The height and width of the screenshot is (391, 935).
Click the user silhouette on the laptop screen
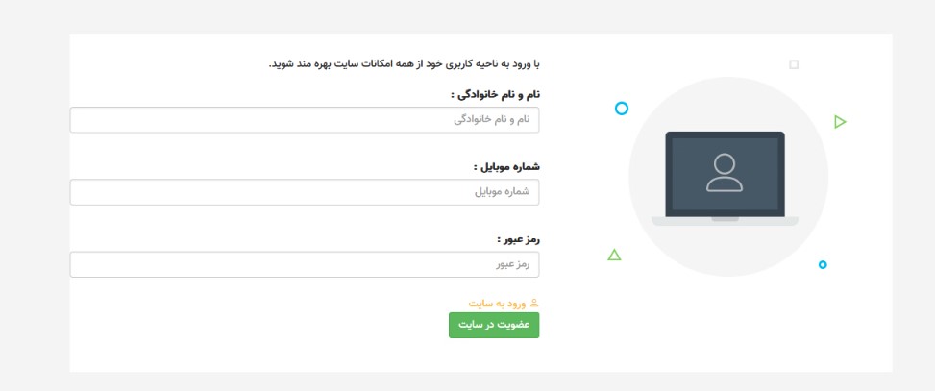(725, 173)
